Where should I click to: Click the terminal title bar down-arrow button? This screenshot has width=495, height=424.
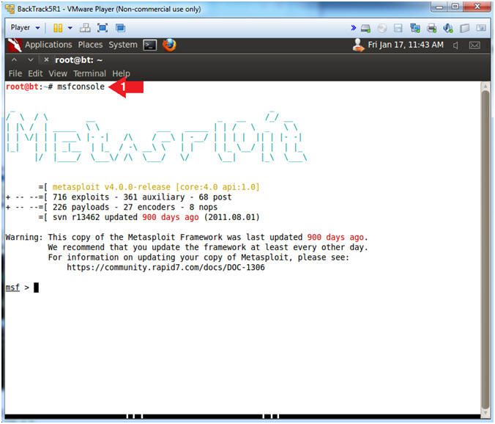coord(31,59)
